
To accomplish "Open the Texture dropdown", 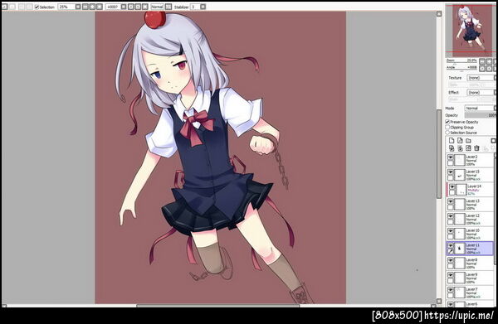I will tap(481, 78).
